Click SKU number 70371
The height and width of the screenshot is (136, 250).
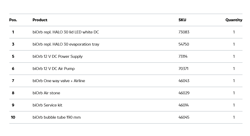[x=183, y=69]
